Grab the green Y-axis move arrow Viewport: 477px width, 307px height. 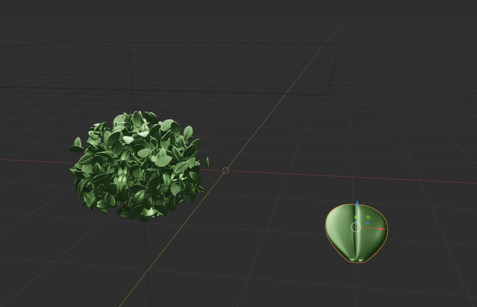[355, 217]
